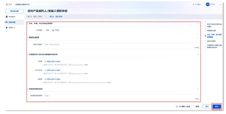This screenshot has height=114, width=226.
Task: Jump to 信托产品名称及信托合同情况 anchor
Action: pos(214,25)
